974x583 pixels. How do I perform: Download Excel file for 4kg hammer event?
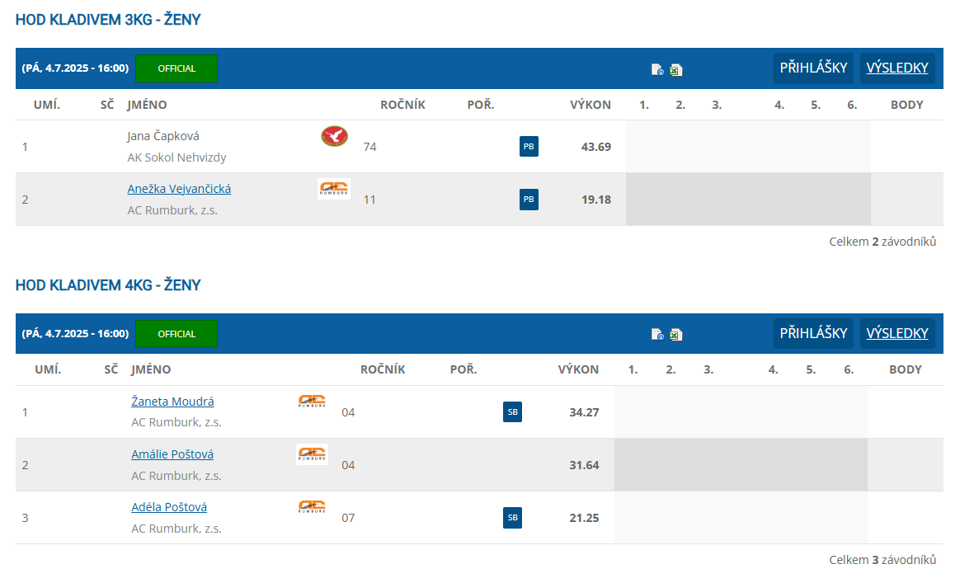pos(675,335)
